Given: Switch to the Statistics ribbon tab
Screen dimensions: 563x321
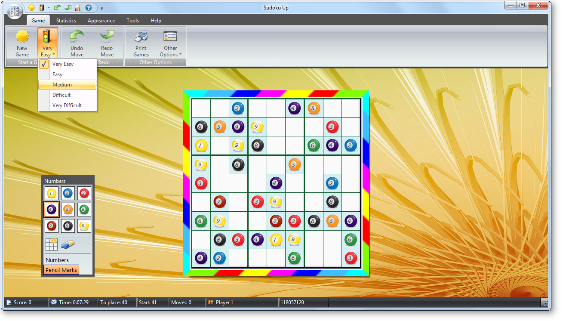Looking at the screenshot, I should point(66,20).
